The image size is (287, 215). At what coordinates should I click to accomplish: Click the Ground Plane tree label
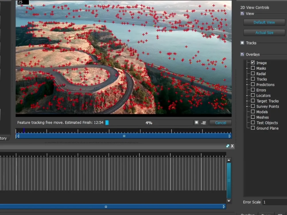(267, 128)
